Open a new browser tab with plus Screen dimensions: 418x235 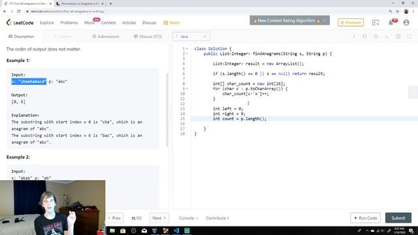(110, 4)
